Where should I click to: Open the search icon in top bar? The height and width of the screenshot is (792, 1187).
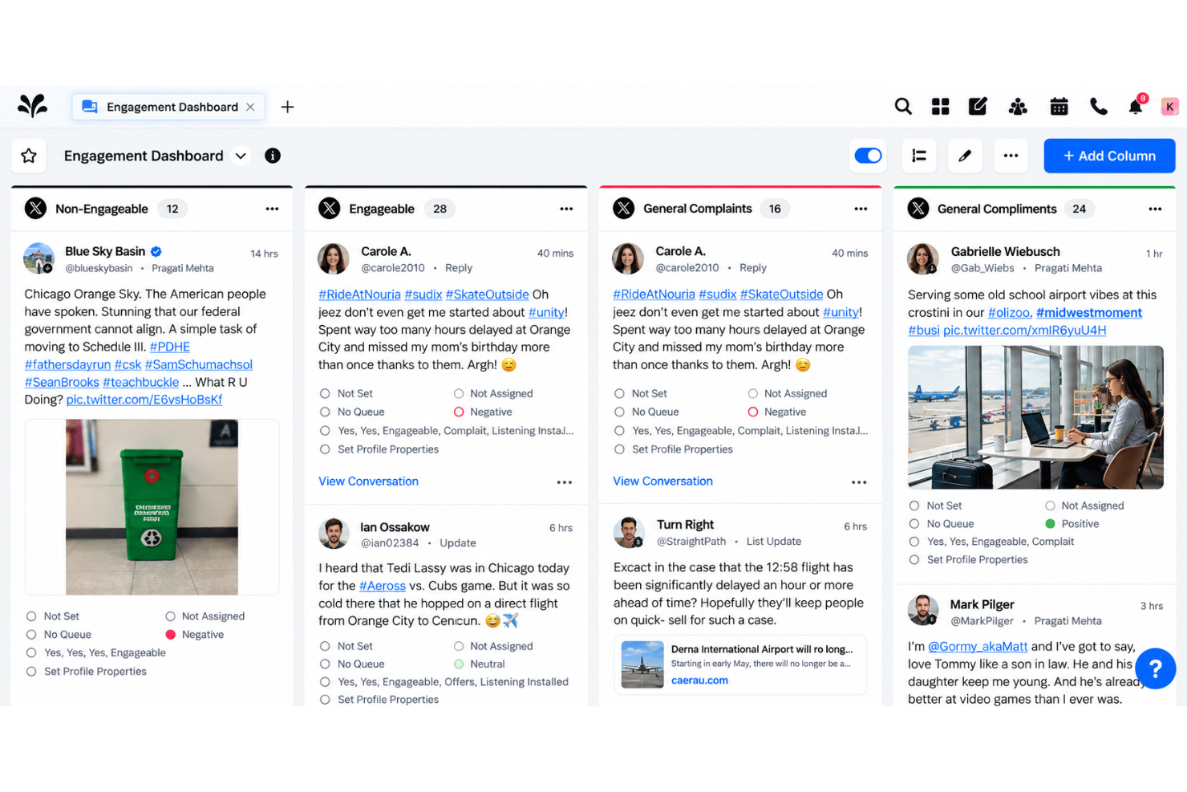[903, 107]
